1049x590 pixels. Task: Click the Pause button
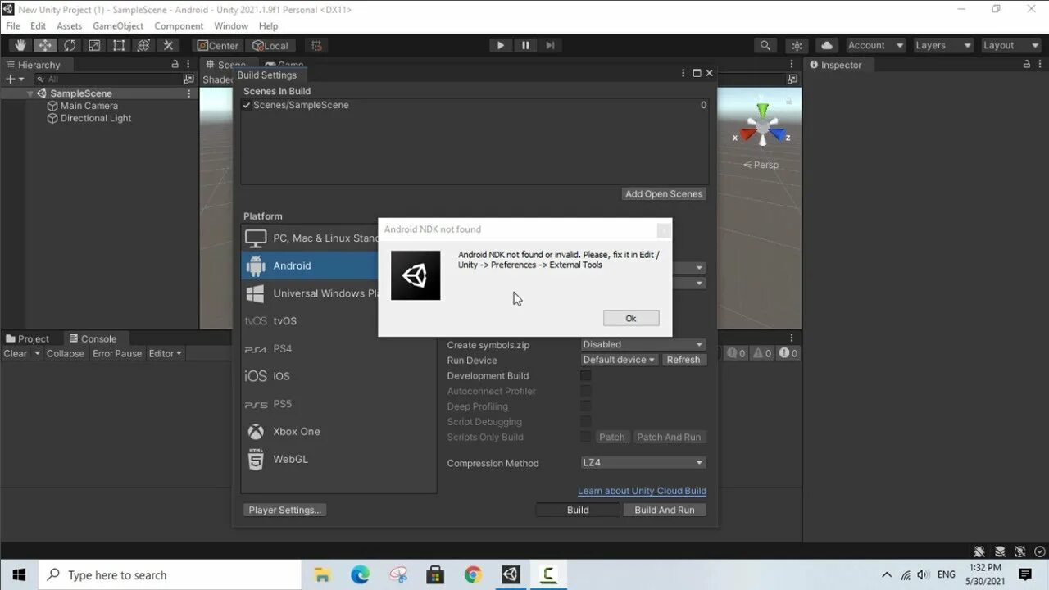tap(525, 45)
